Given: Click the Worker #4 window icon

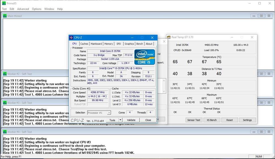Looking at the screenshot, I should point(5,132).
